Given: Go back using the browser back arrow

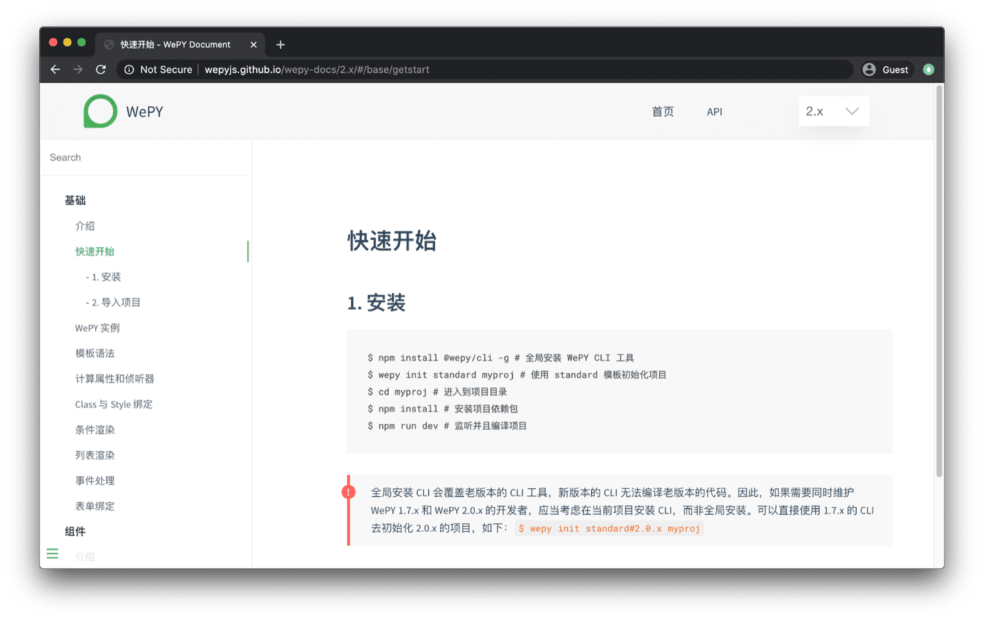Looking at the screenshot, I should click(55, 69).
